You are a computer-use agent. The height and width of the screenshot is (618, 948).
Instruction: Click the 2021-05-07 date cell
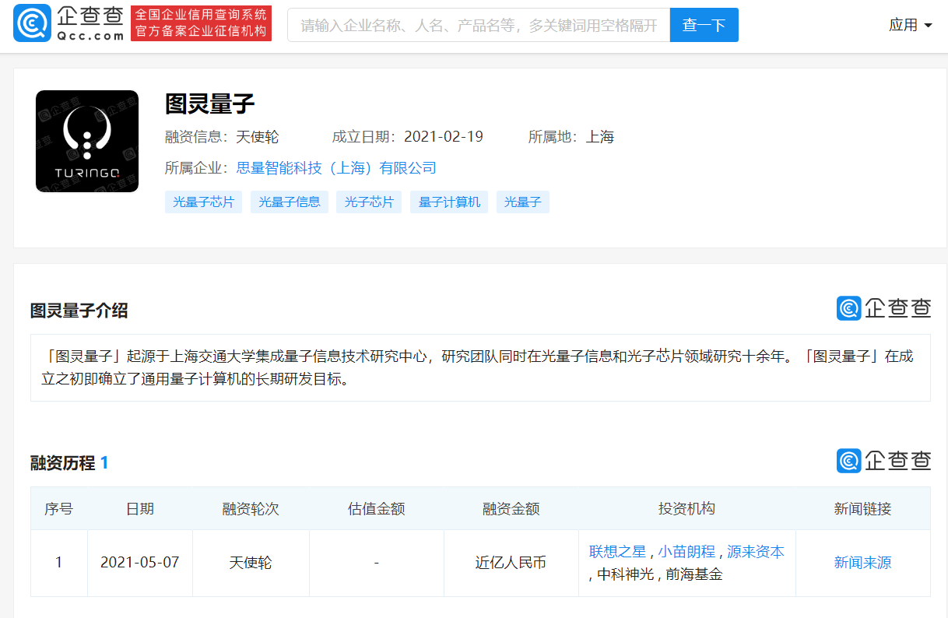[140, 563]
